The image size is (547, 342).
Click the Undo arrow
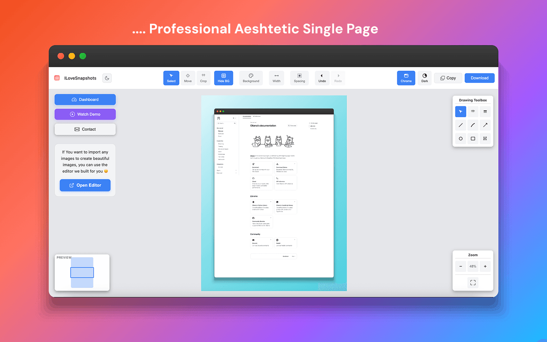coord(322,78)
